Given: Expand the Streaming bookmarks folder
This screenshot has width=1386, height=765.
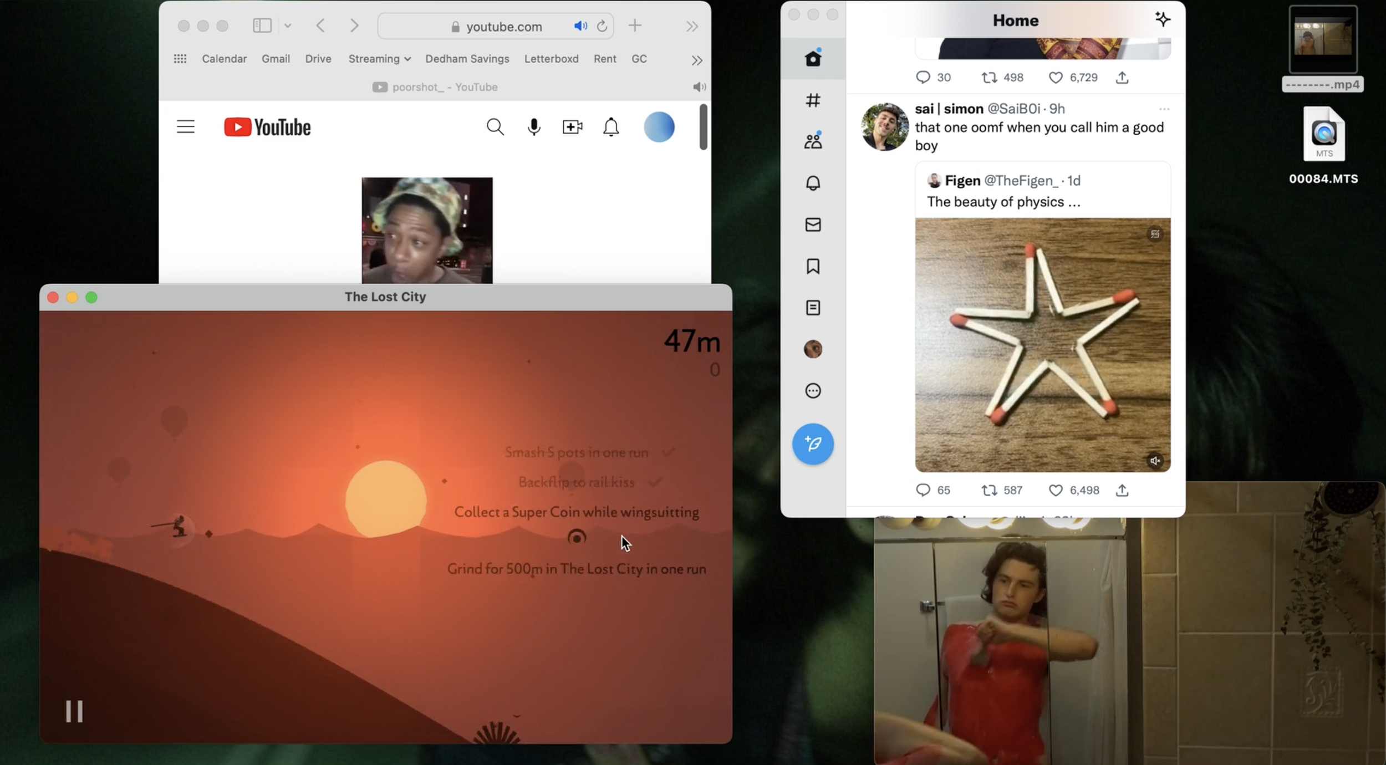Looking at the screenshot, I should (379, 59).
